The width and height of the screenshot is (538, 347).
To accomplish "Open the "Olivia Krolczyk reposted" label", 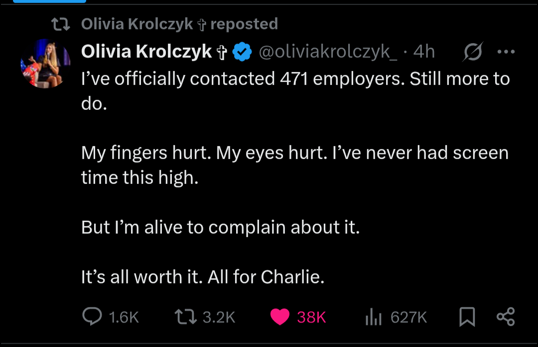I will pos(179,24).
